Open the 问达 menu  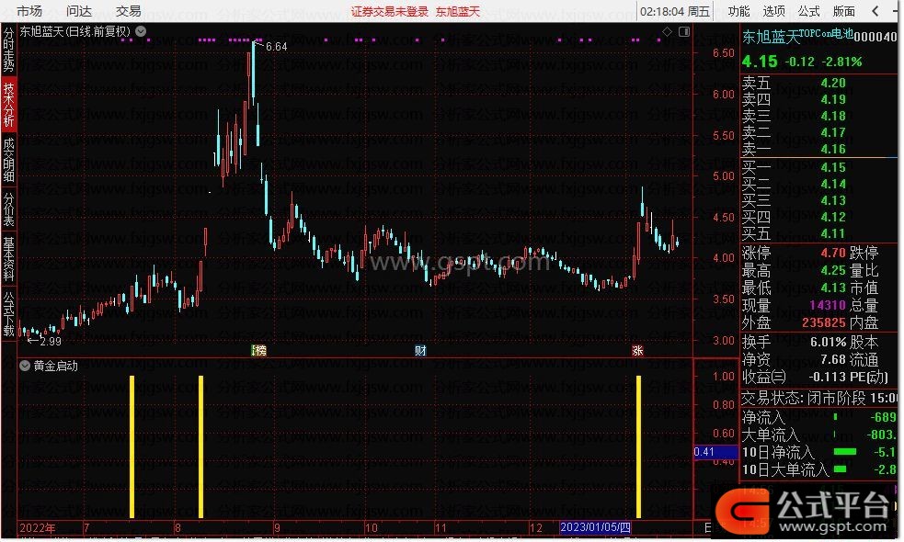click(x=79, y=11)
